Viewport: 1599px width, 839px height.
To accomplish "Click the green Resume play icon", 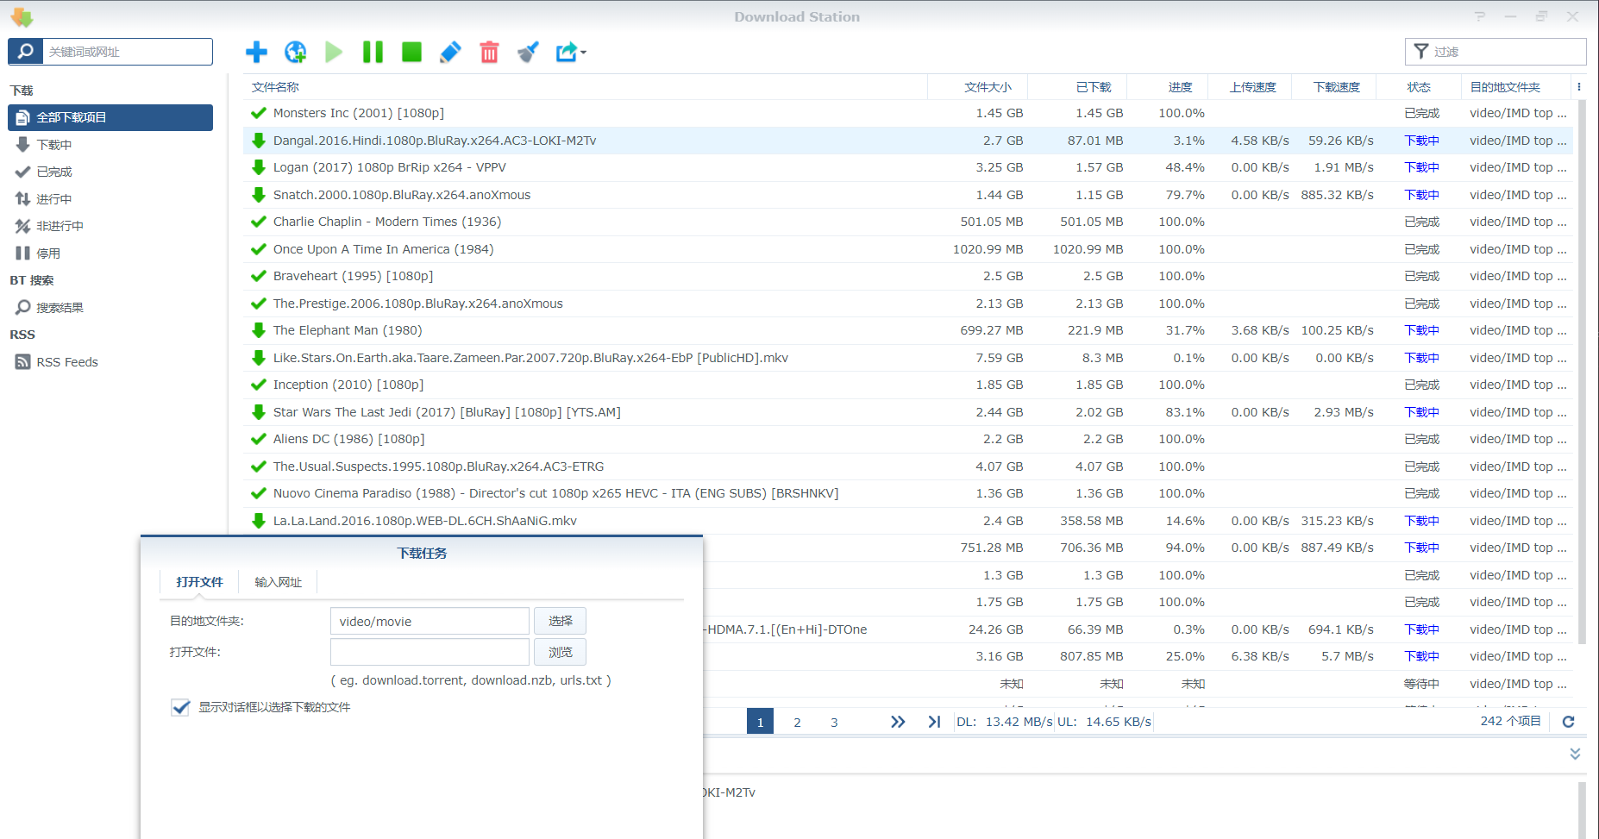I will (334, 52).
